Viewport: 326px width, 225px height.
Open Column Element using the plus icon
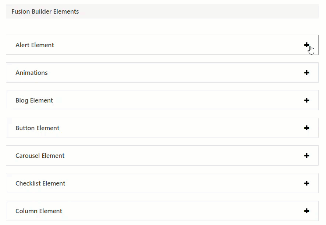tap(306, 211)
